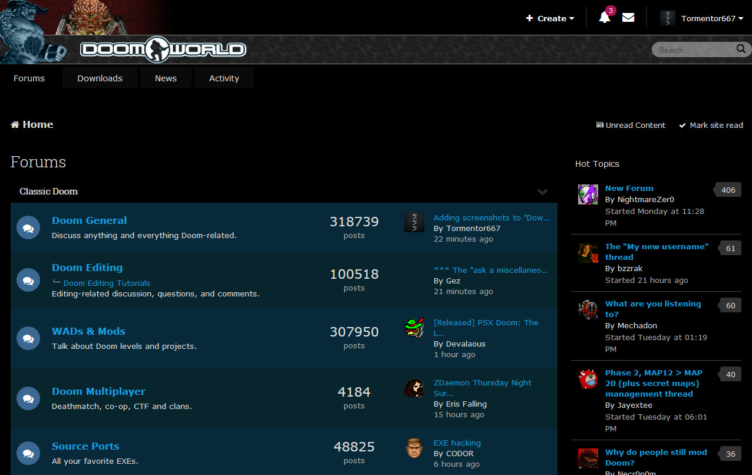Click NightmareZer0's avatar in Hot Topics

[x=588, y=194]
